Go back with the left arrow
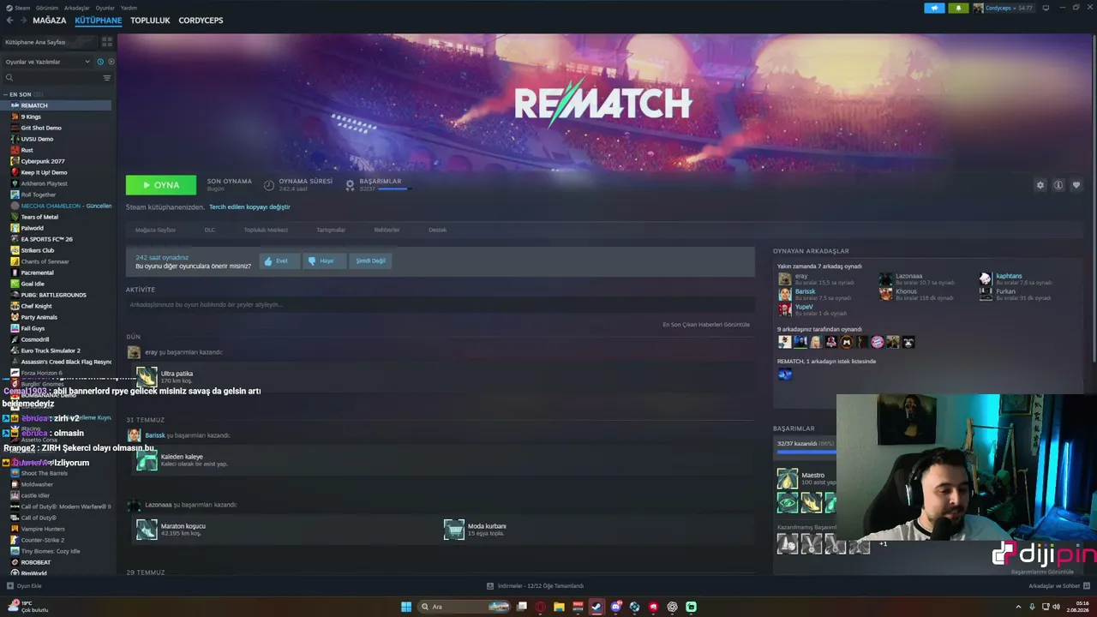 click(10, 21)
